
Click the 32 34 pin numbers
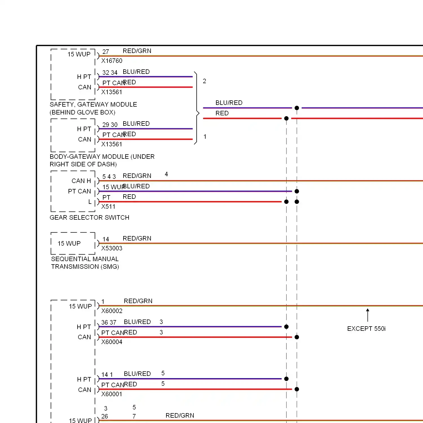(110, 72)
